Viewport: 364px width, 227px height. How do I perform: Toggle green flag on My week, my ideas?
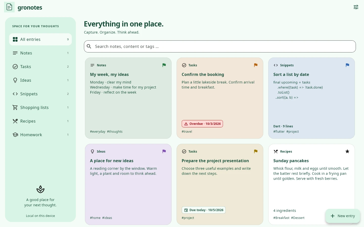click(x=164, y=65)
